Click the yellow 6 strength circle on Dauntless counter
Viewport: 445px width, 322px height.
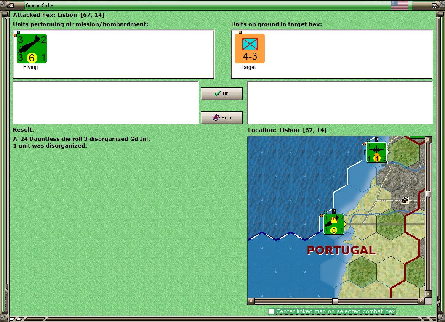click(31, 58)
